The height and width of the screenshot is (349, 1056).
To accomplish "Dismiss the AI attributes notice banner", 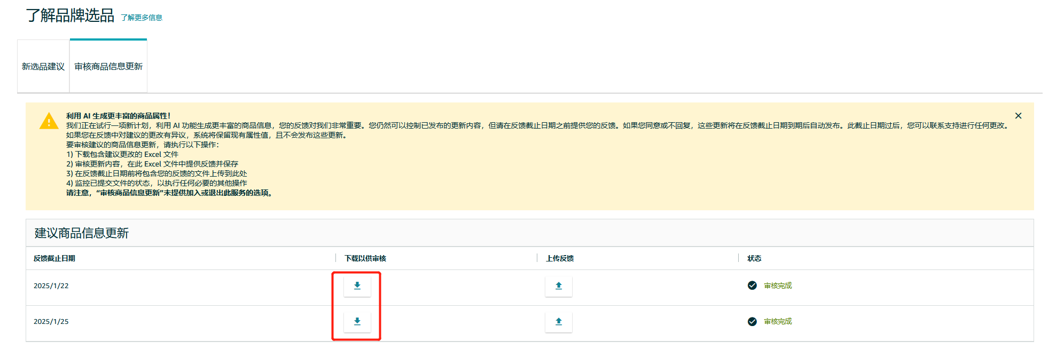I will [x=1018, y=116].
